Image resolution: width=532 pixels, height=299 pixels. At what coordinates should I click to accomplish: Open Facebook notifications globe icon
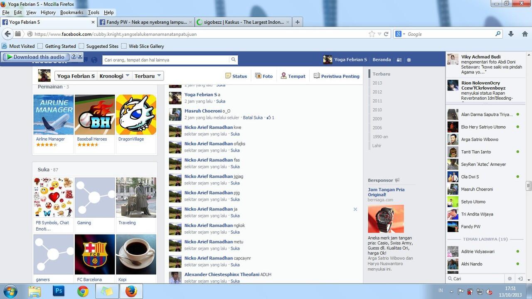pos(94,60)
